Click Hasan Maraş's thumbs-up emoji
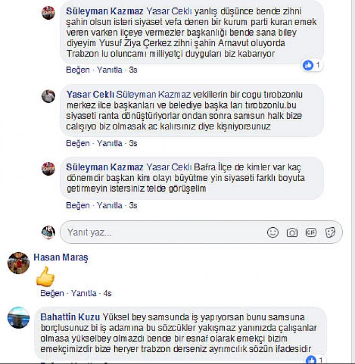 [46, 277]
